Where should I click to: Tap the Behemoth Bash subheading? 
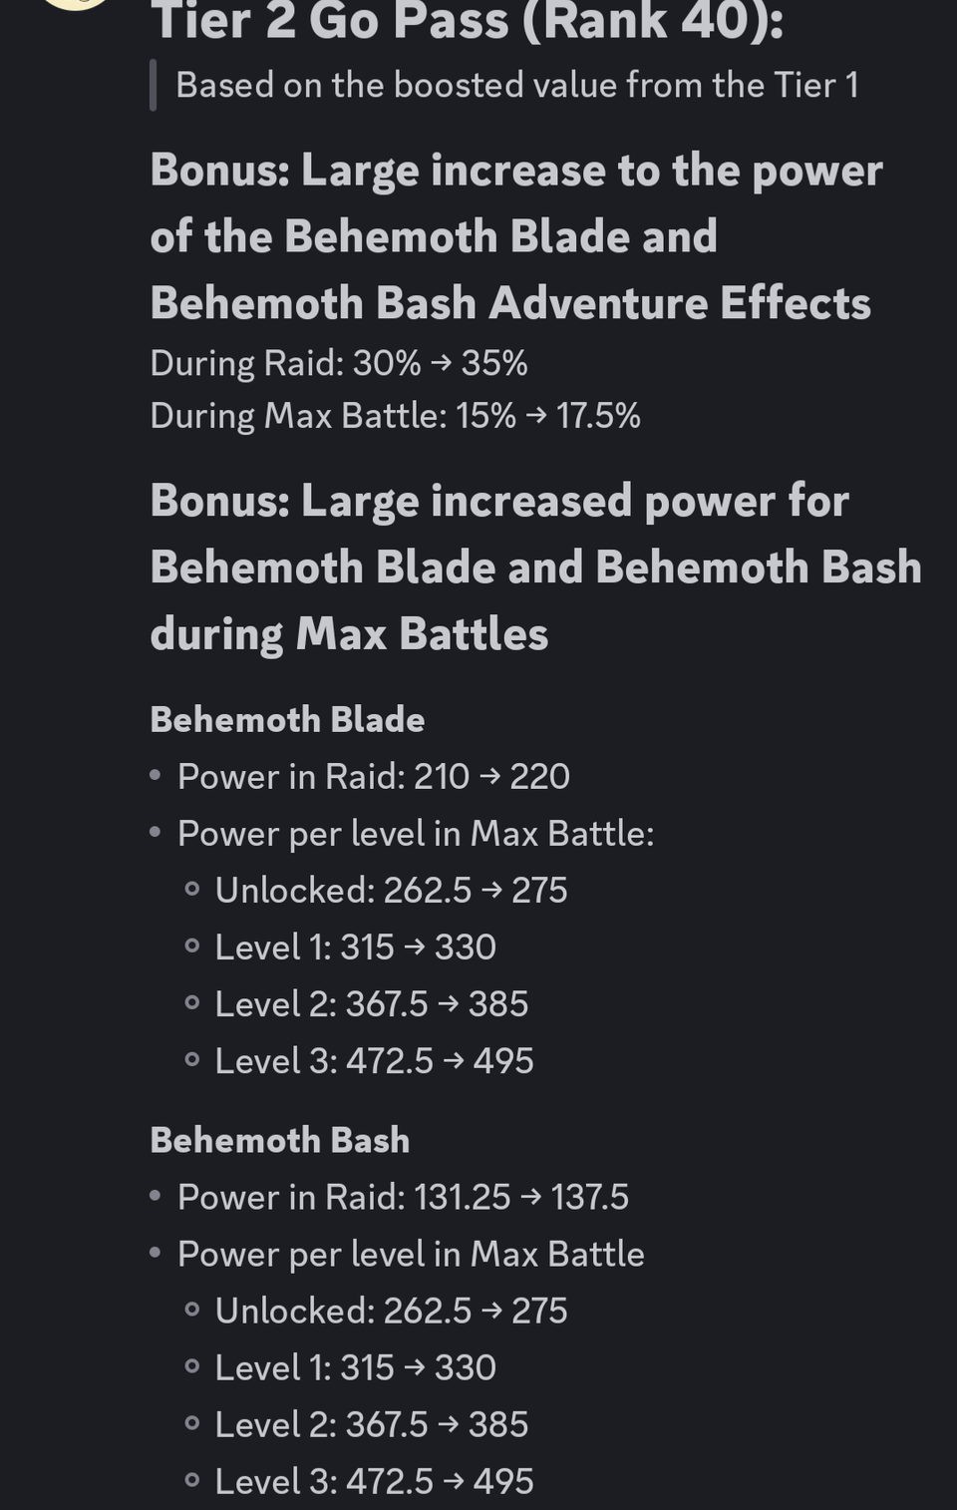tap(280, 1140)
